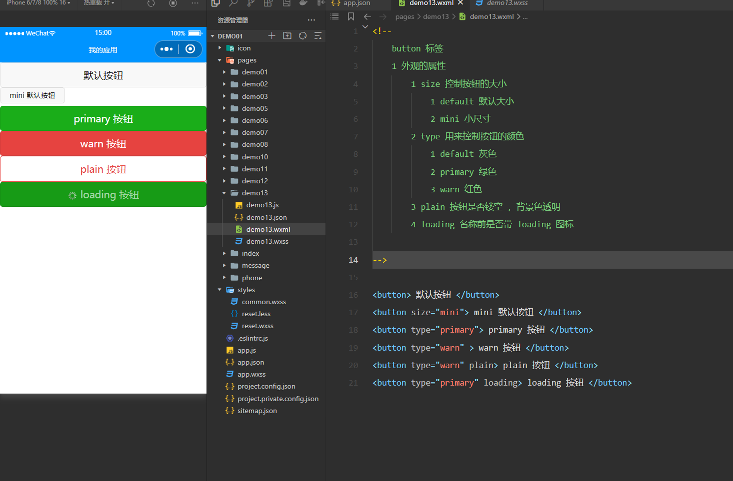Collapse the demo13 folder
This screenshot has height=481, width=733.
(x=224, y=193)
